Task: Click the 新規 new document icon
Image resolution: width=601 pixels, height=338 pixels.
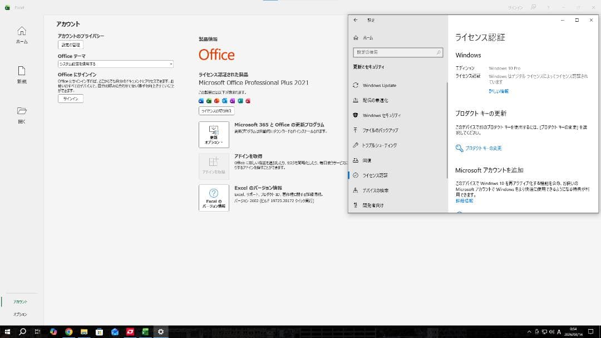Action: [x=22, y=75]
